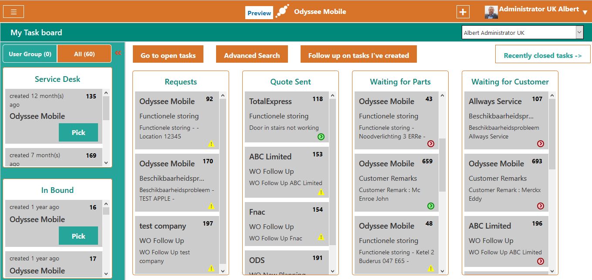This screenshot has height=280, width=592.
Task: Click warning icon on task 153
Action: [321, 192]
